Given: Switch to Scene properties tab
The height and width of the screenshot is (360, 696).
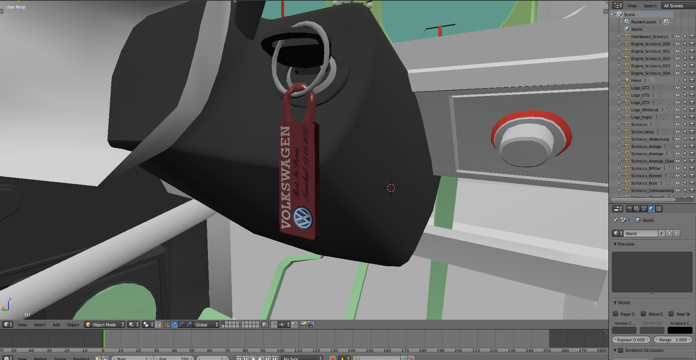Looking at the screenshot, I should tap(644, 209).
